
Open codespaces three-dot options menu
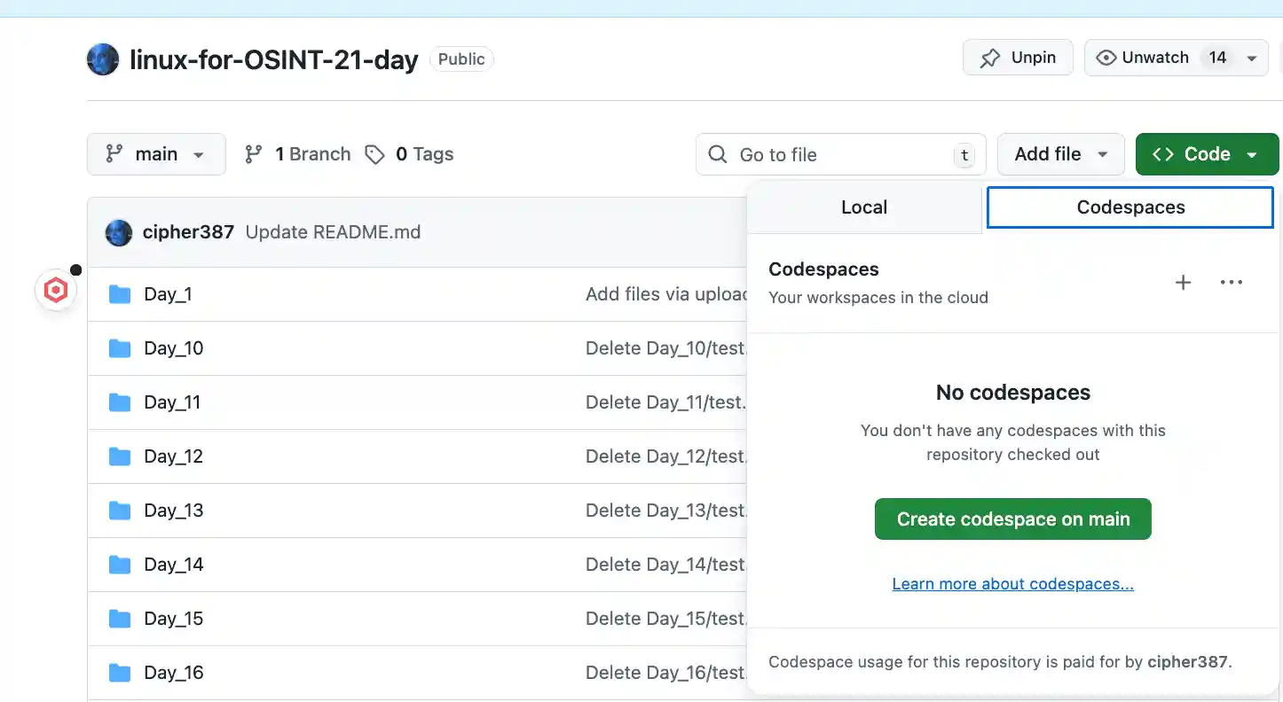pos(1232,283)
